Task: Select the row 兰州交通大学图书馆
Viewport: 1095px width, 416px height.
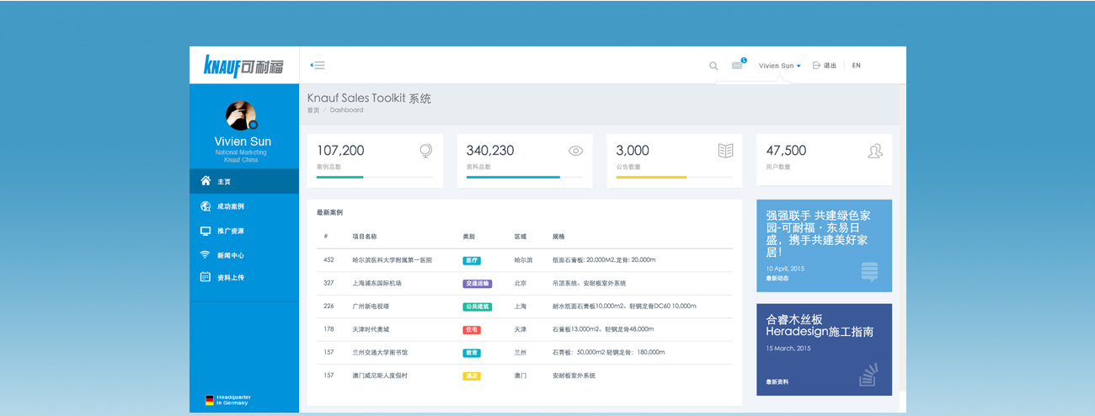Action: coord(525,352)
